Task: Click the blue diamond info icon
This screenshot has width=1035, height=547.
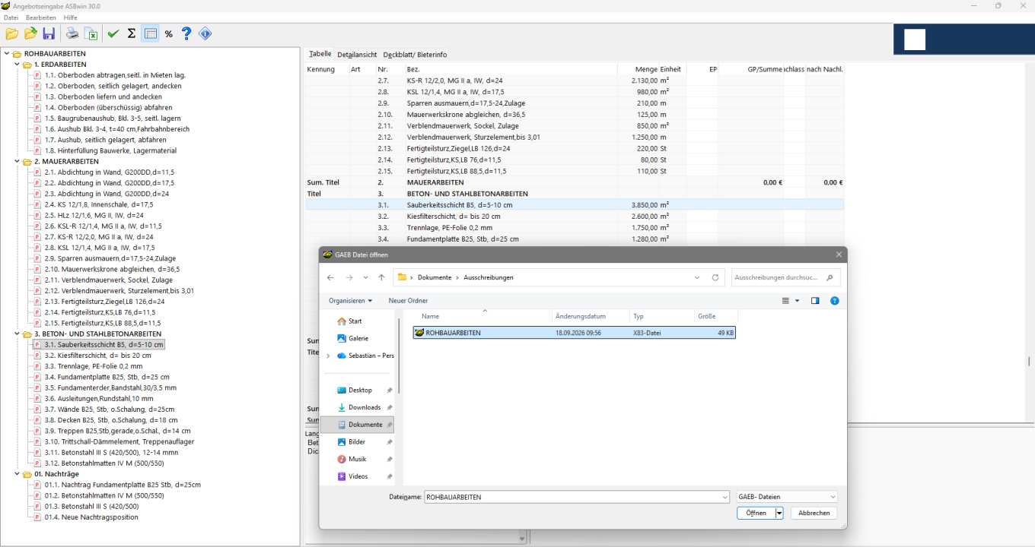Action: pos(205,33)
